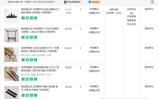The image size is (158, 99).
Task: Open 查看物流 logistics tracking link
Action: pyautogui.click(x=131, y=20)
